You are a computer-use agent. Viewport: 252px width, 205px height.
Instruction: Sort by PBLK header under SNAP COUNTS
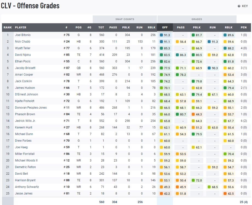tap(126, 27)
